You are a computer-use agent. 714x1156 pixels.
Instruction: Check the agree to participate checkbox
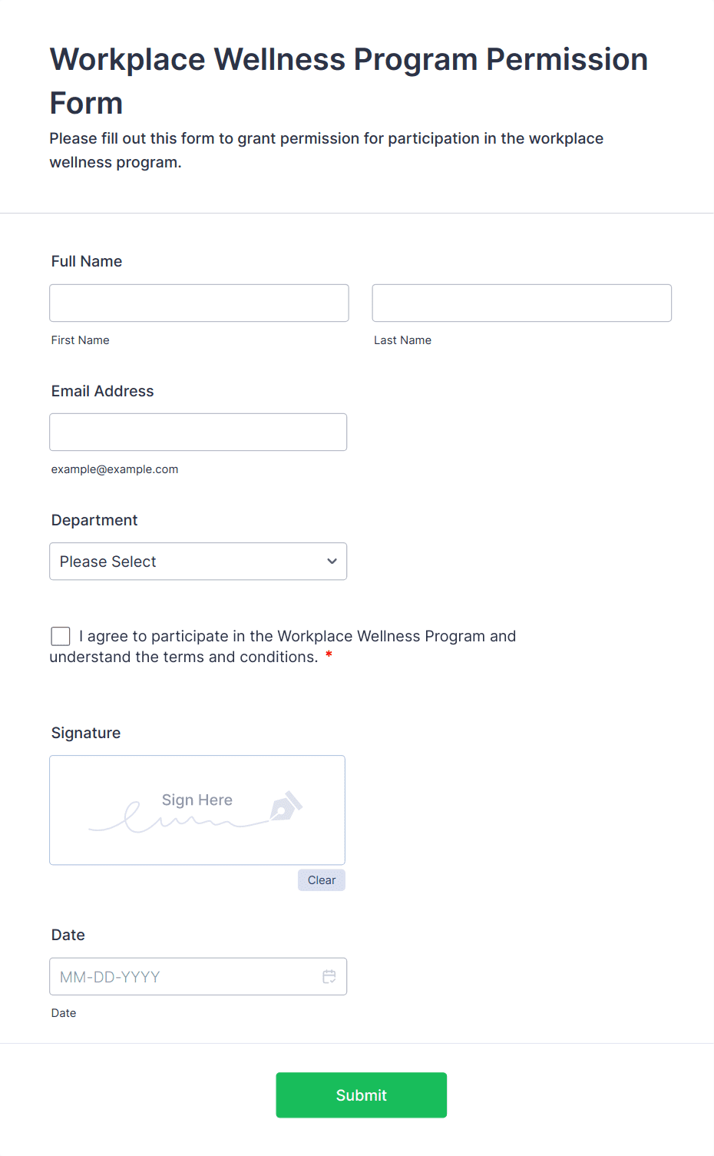[x=61, y=636]
